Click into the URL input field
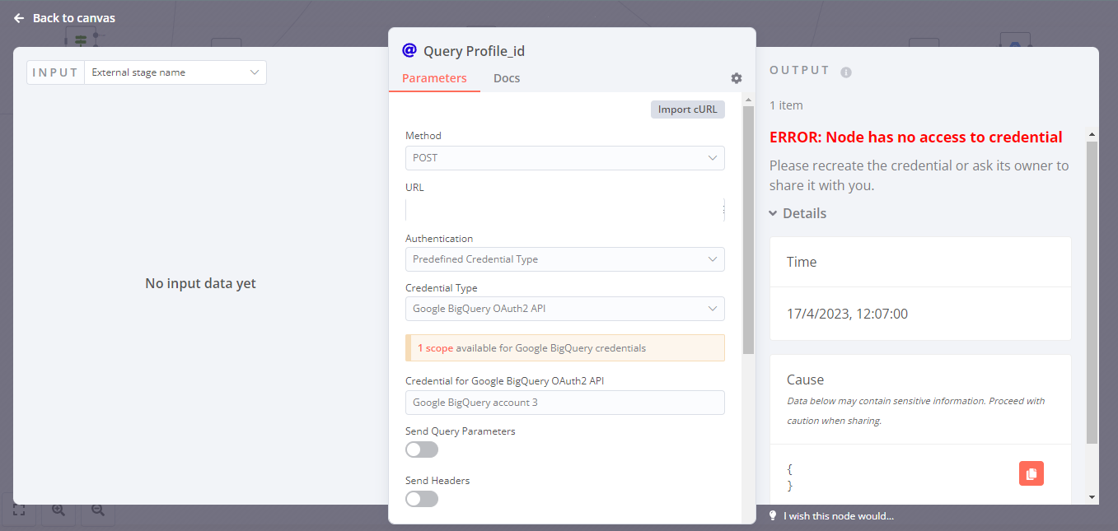 (564, 211)
